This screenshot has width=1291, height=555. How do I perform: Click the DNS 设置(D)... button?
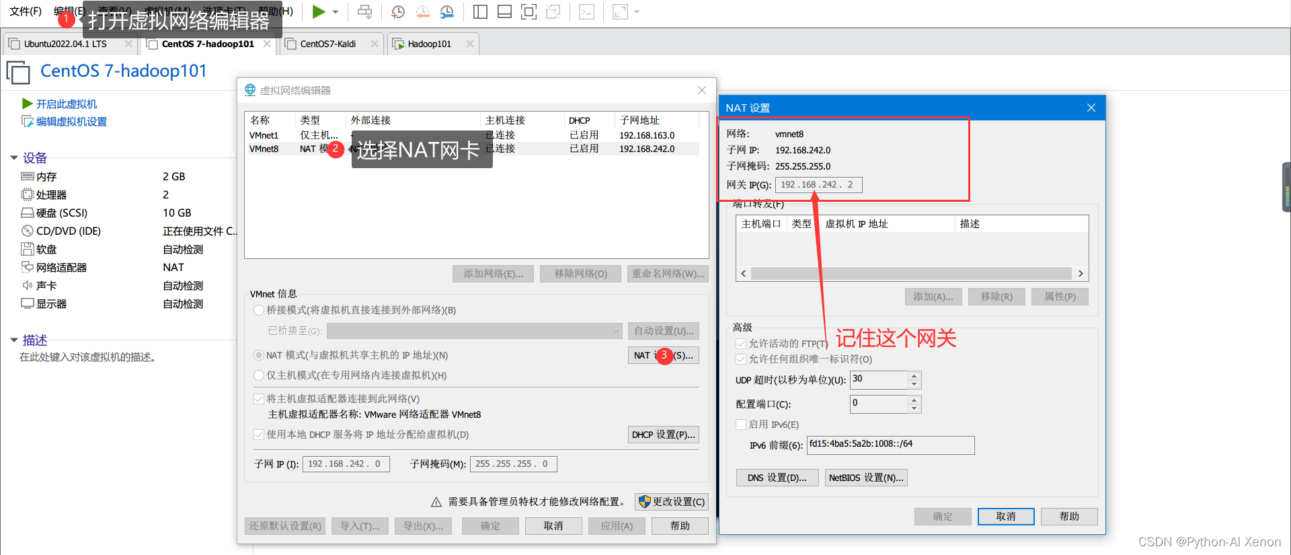coord(777,478)
